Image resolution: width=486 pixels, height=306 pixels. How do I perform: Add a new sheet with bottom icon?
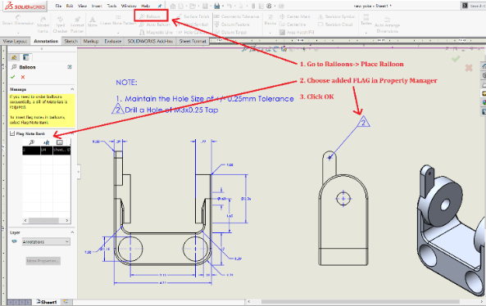point(66,302)
